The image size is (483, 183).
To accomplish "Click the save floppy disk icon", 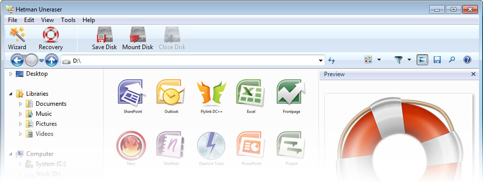I will click(x=437, y=60).
